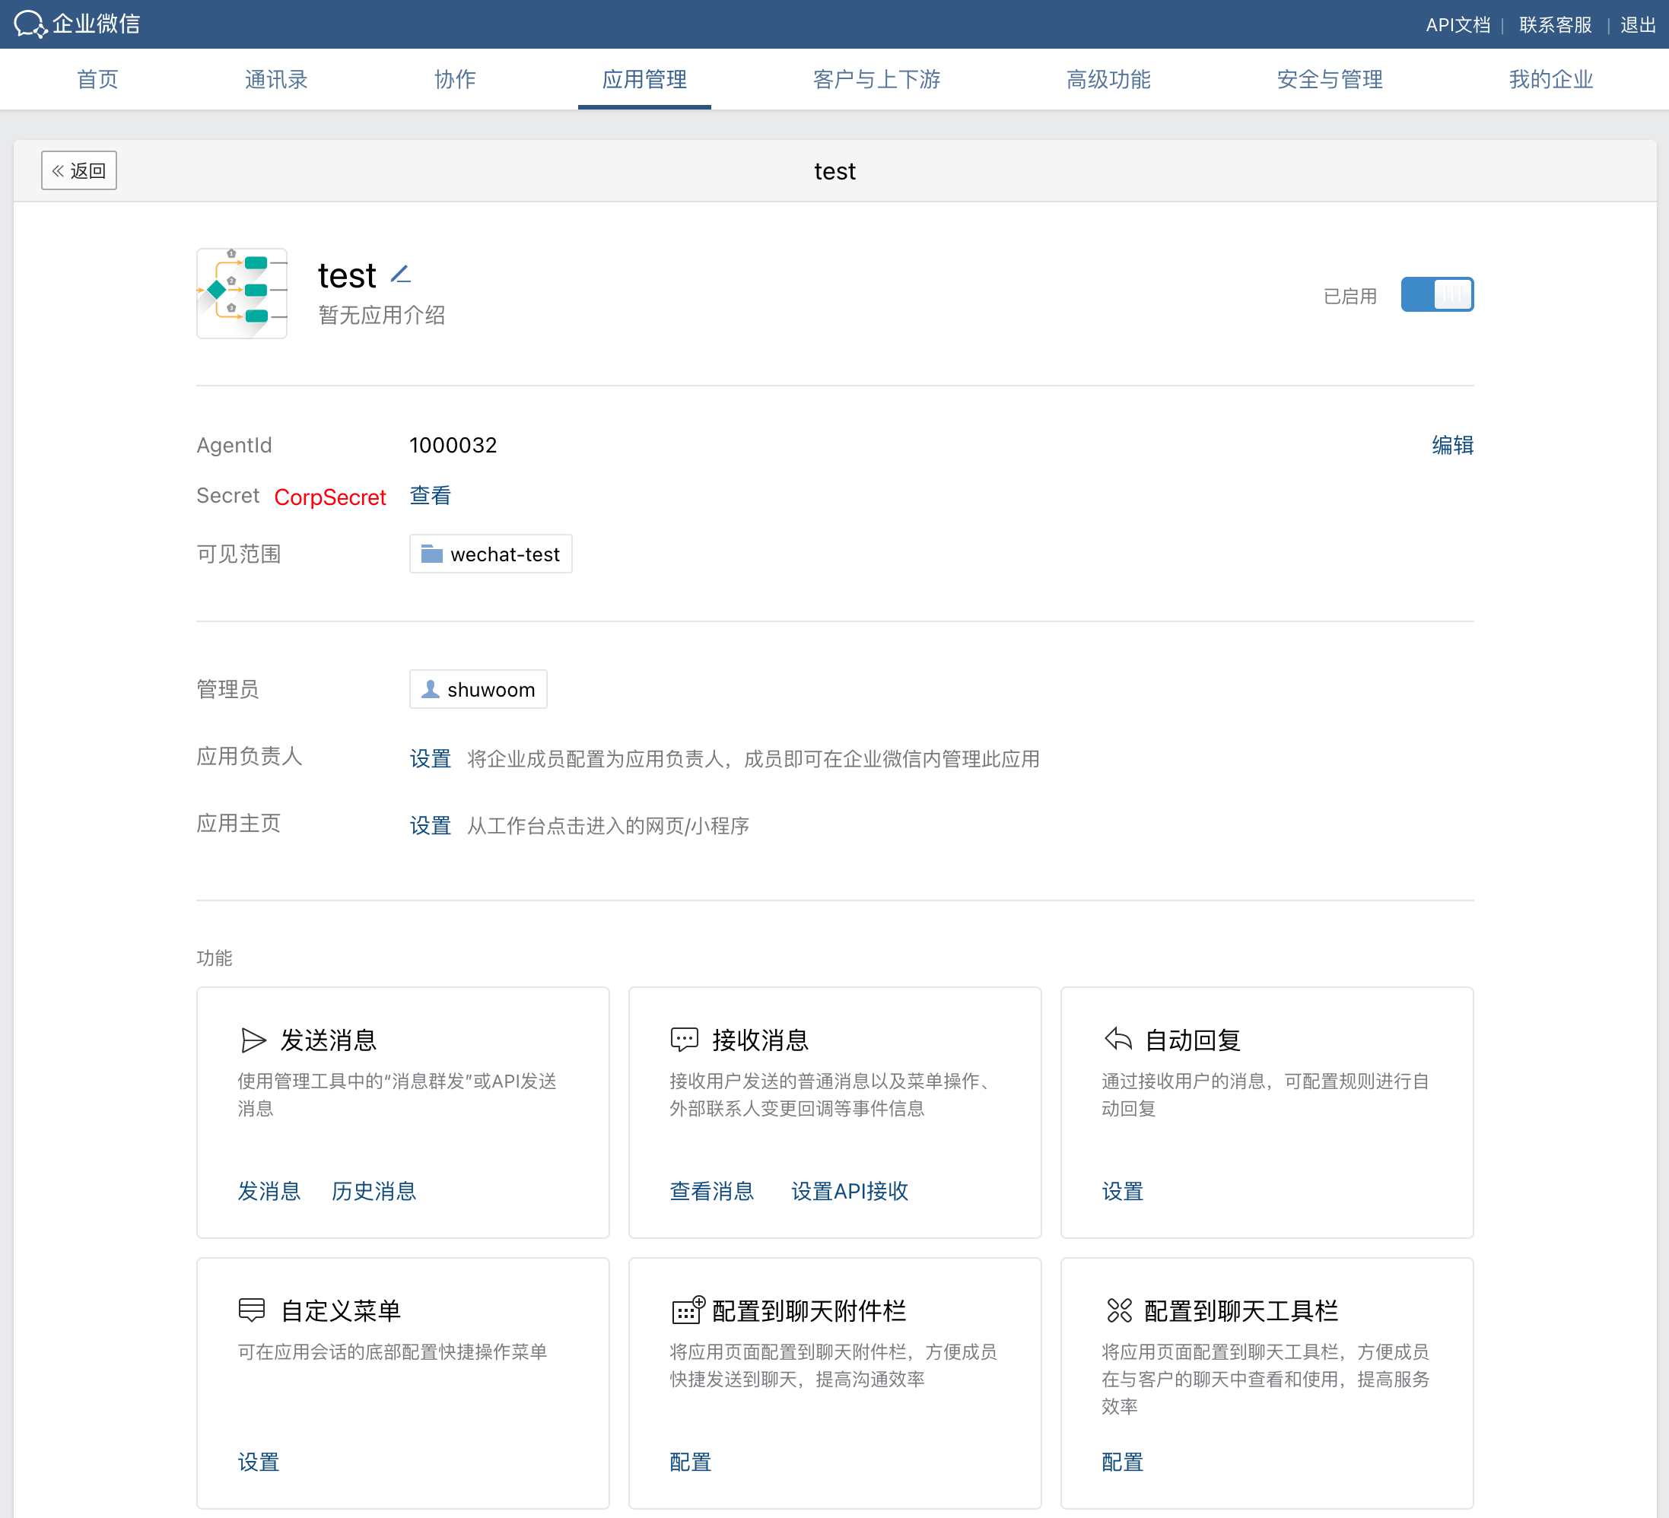The width and height of the screenshot is (1669, 1518).
Task: Click the 企业微信 logo icon
Action: click(x=30, y=24)
